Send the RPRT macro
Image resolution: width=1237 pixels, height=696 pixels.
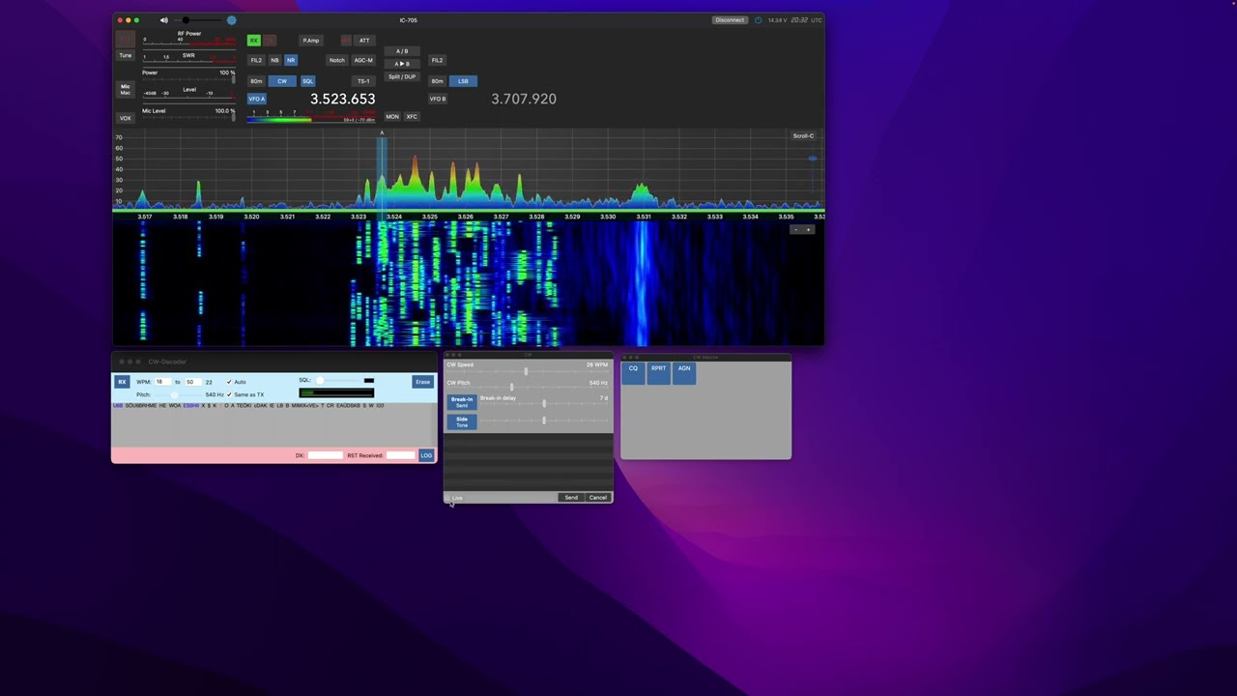click(x=658, y=372)
